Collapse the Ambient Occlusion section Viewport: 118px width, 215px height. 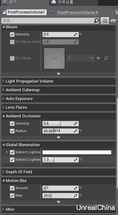tap(4, 116)
